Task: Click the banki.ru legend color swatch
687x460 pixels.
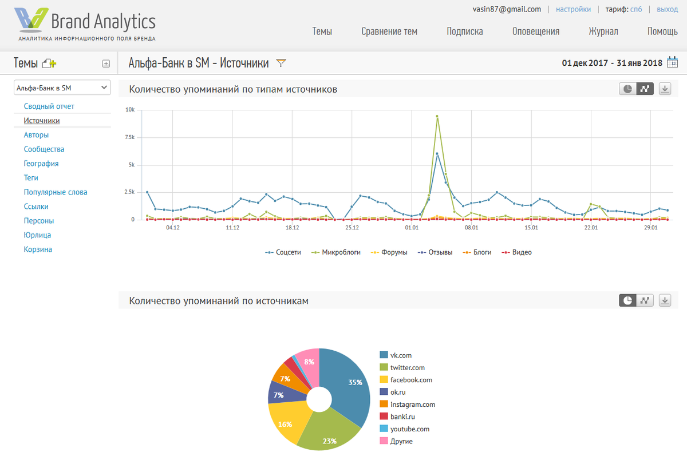Action: (x=384, y=417)
